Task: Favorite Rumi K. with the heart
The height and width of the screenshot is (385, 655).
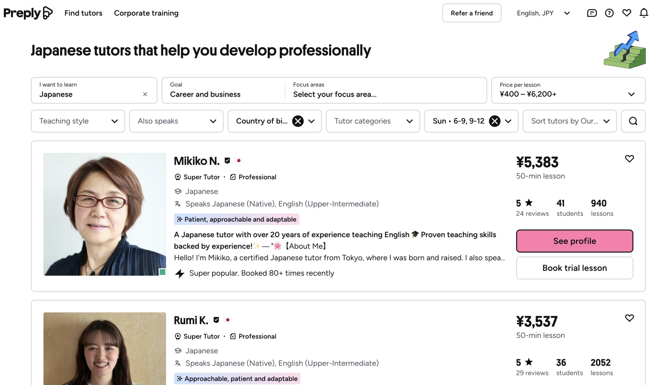Action: point(629,318)
